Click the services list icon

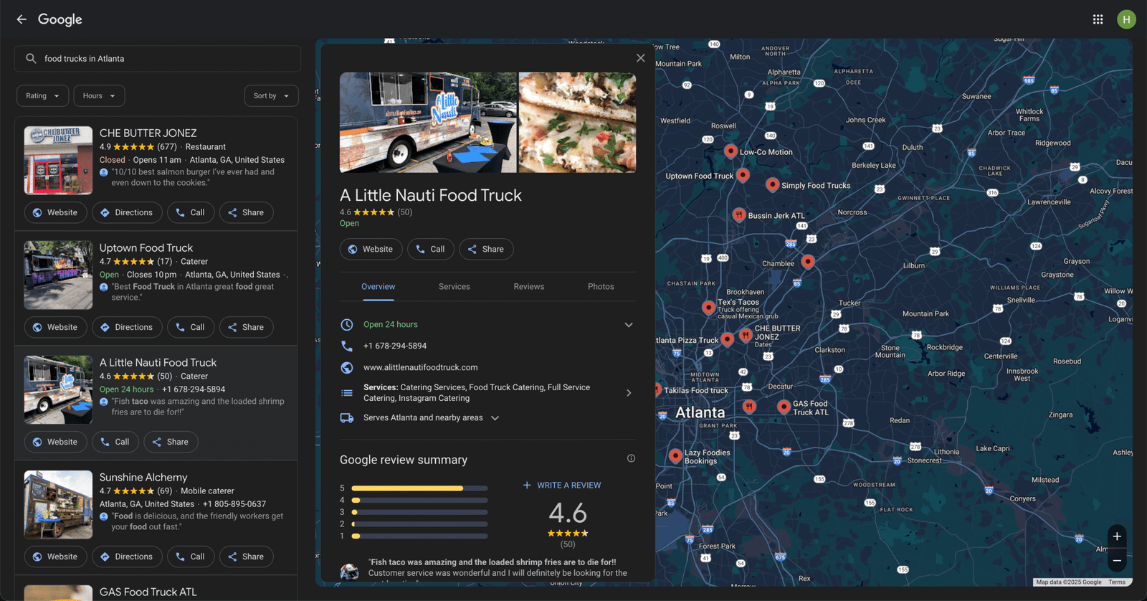(x=347, y=393)
